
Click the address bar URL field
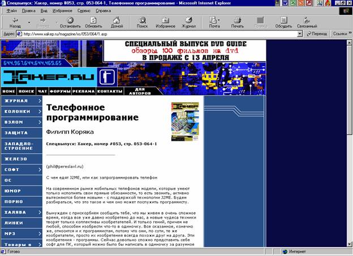click(x=160, y=34)
